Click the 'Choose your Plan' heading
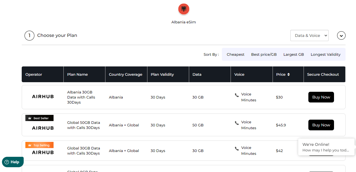 click(x=57, y=35)
